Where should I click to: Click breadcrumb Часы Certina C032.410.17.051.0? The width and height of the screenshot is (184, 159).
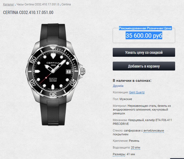[x=38, y=5]
